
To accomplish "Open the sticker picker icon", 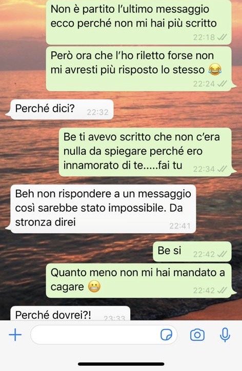I will coord(166,335).
